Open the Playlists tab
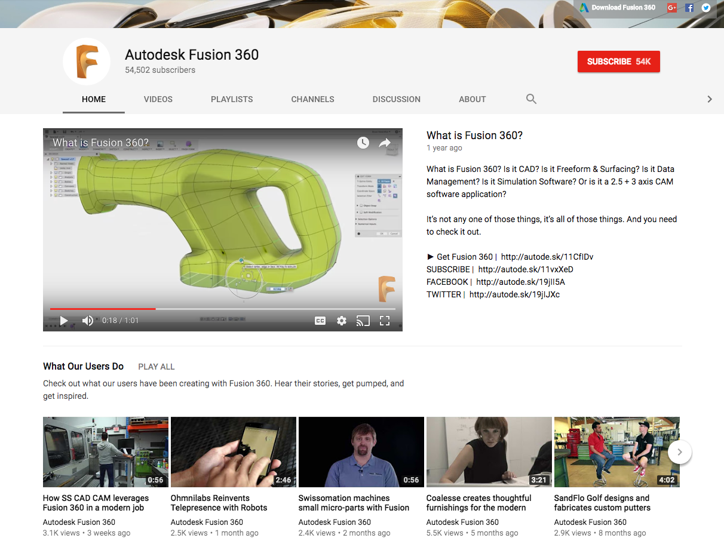 point(232,99)
